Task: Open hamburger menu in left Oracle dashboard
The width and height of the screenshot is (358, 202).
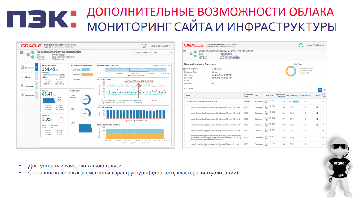Action: tap(22, 53)
